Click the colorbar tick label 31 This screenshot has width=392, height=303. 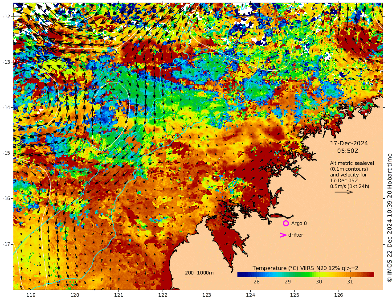[x=350, y=282]
